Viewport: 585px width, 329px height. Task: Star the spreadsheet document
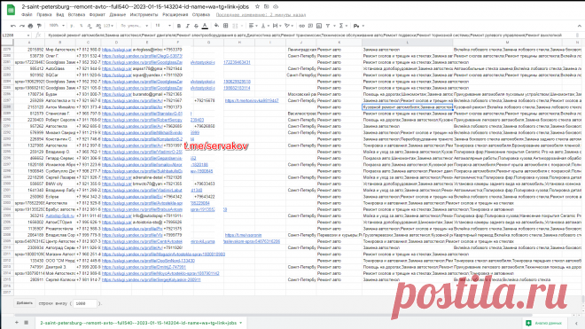tap(257, 6)
